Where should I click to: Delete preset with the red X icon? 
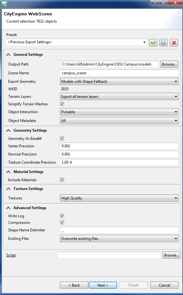pyautogui.click(x=174, y=43)
